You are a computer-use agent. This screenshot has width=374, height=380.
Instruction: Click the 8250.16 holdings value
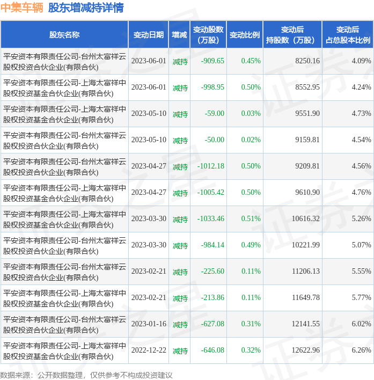[x=307, y=61]
